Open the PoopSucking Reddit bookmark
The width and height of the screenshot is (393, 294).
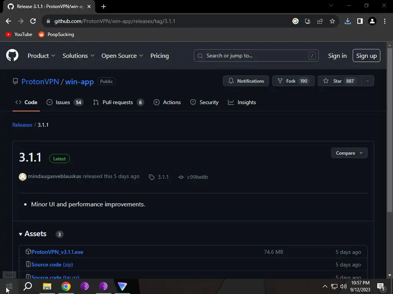point(56,34)
